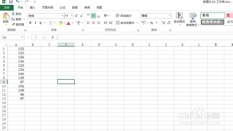Expand the Name Box dropdown arrow
Image resolution: width=233 pixels, height=131 pixels.
coord(22,37)
